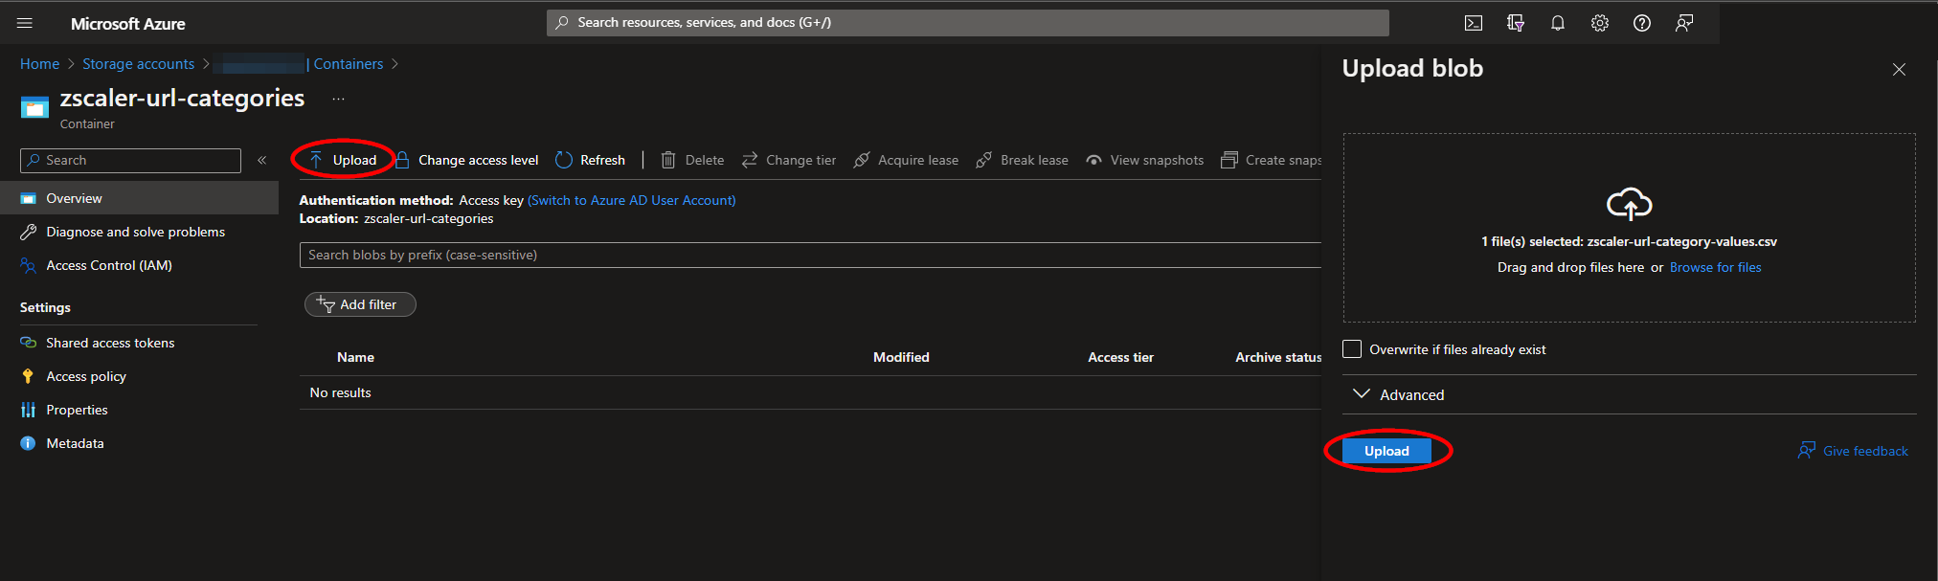Click Microsoft Azure portal title
The height and width of the screenshot is (581, 1938).
(128, 24)
